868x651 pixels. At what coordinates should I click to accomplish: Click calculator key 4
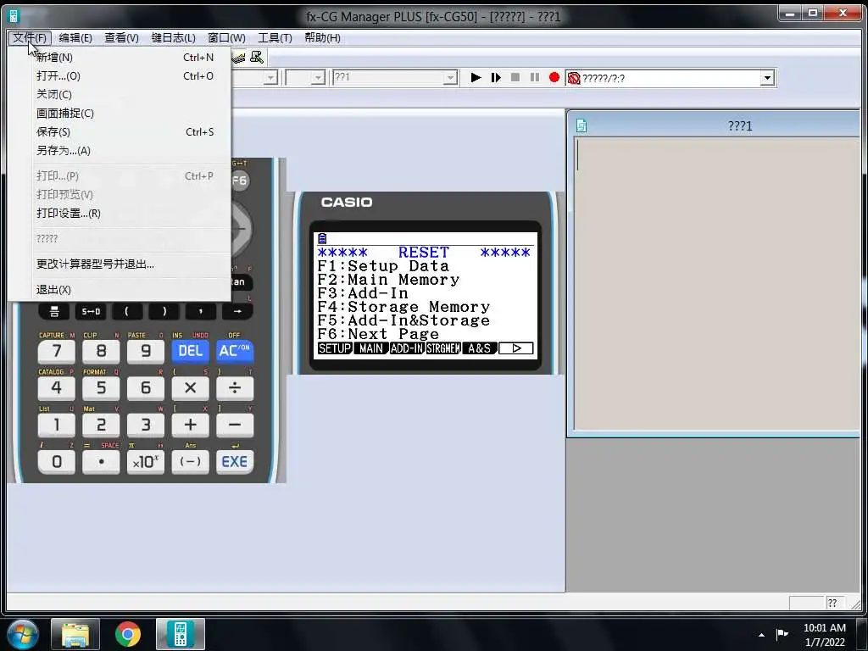point(57,388)
